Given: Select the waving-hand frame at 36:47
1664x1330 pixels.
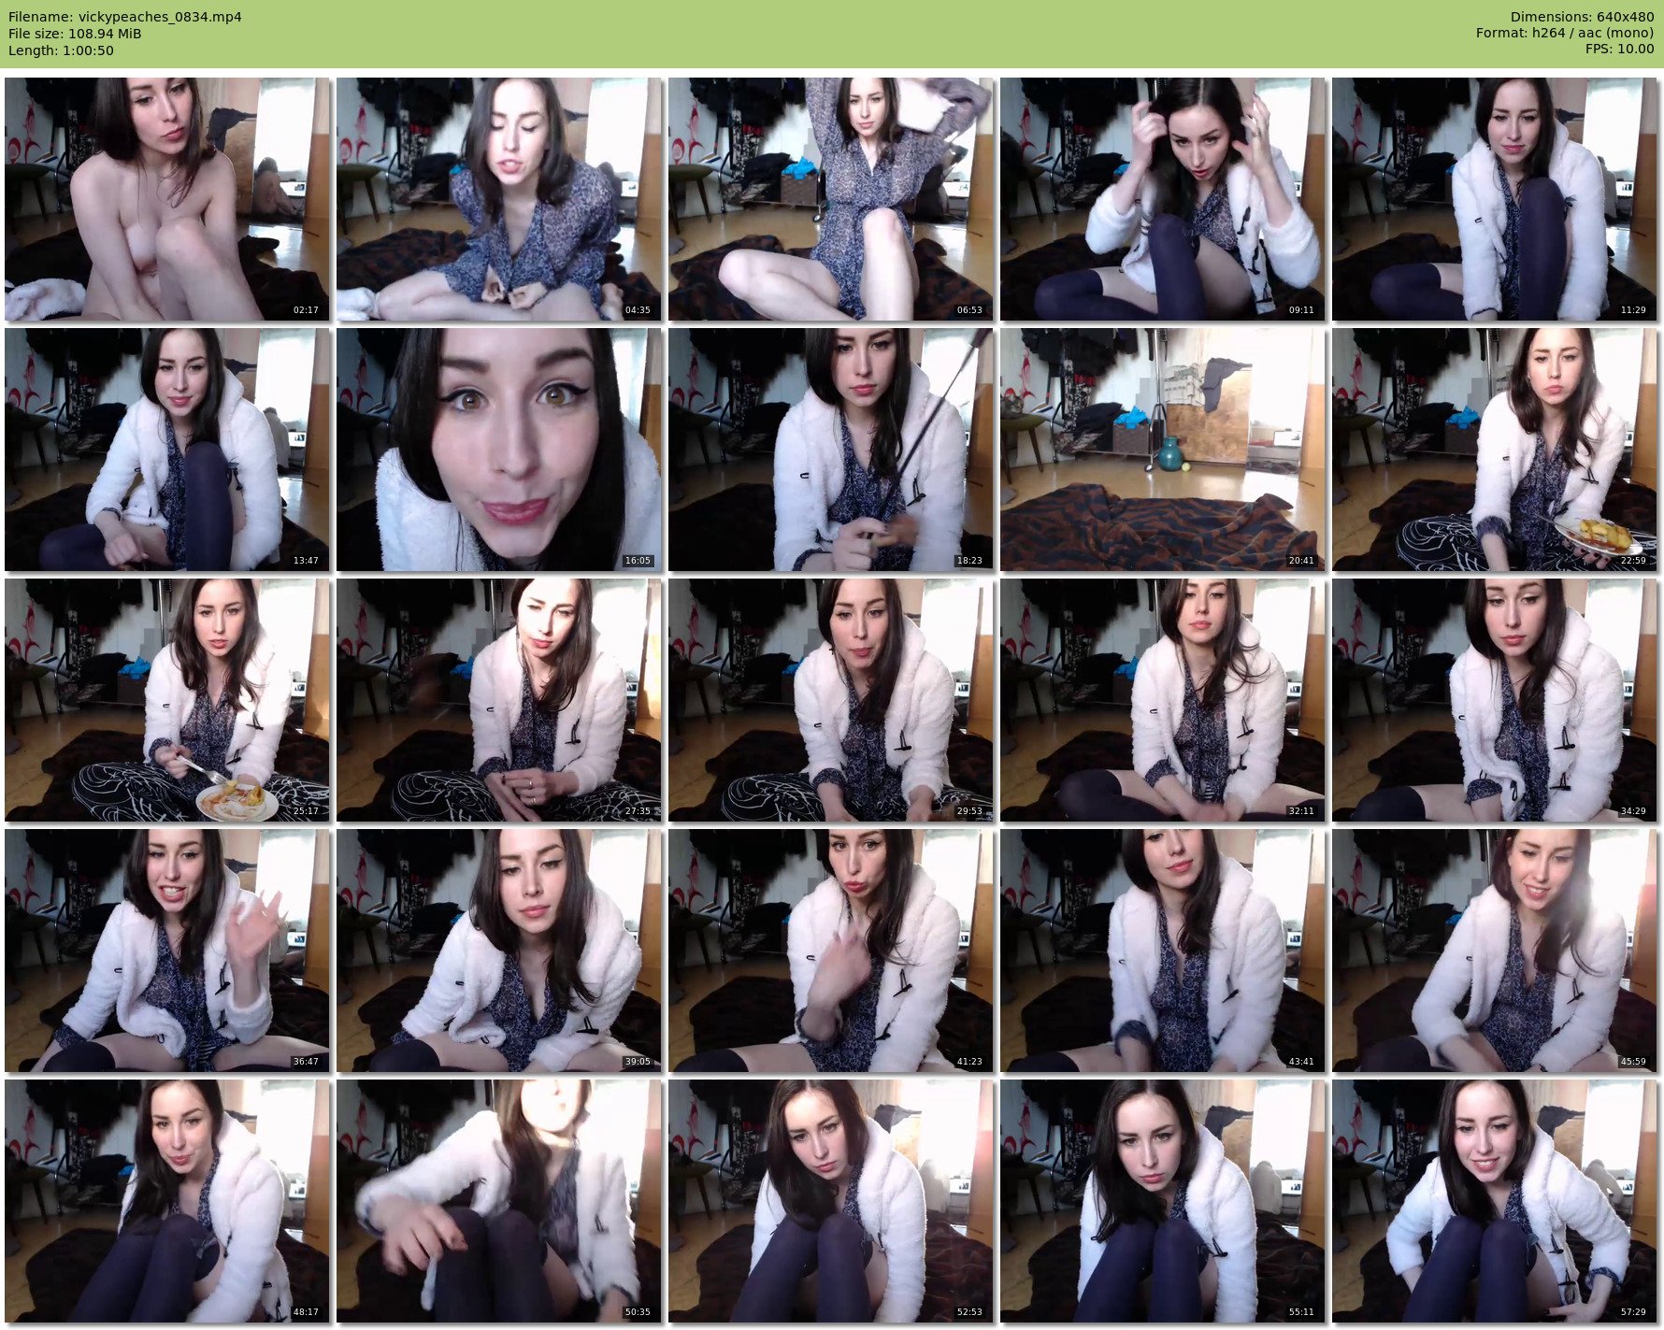Looking at the screenshot, I should tap(167, 951).
